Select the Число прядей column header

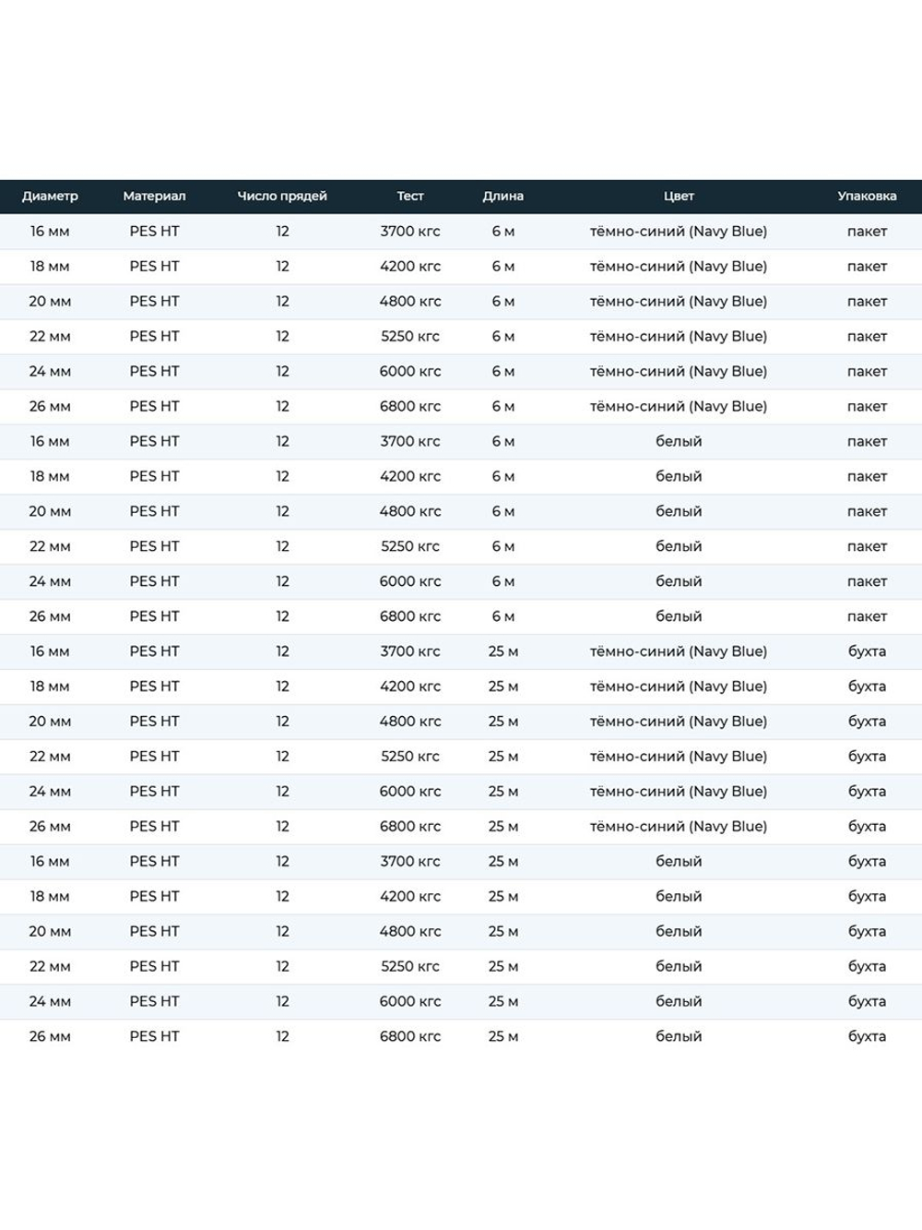tap(282, 196)
